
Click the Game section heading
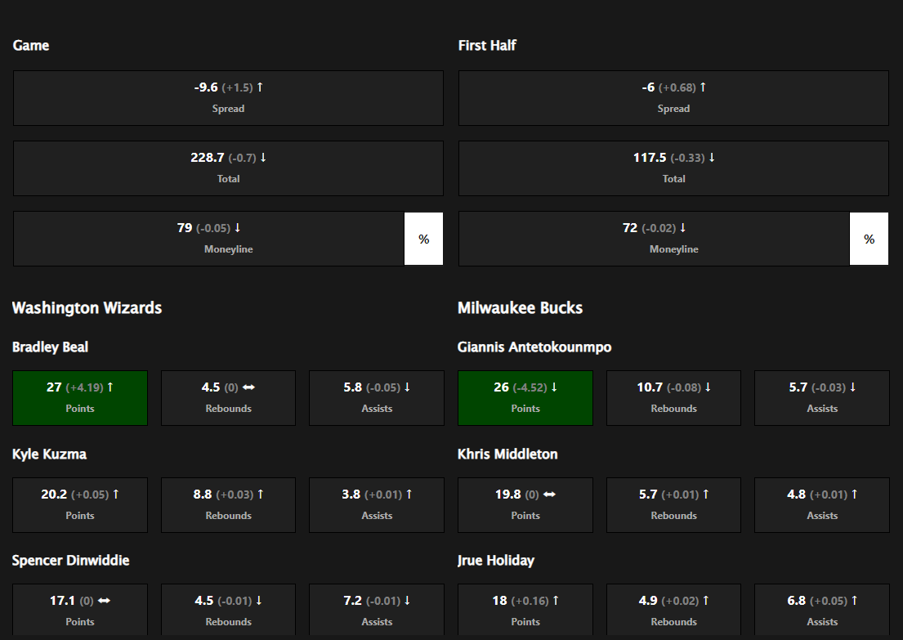31,46
